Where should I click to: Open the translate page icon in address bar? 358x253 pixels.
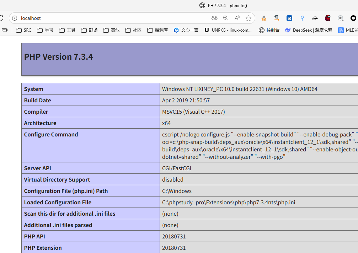[x=214, y=18]
